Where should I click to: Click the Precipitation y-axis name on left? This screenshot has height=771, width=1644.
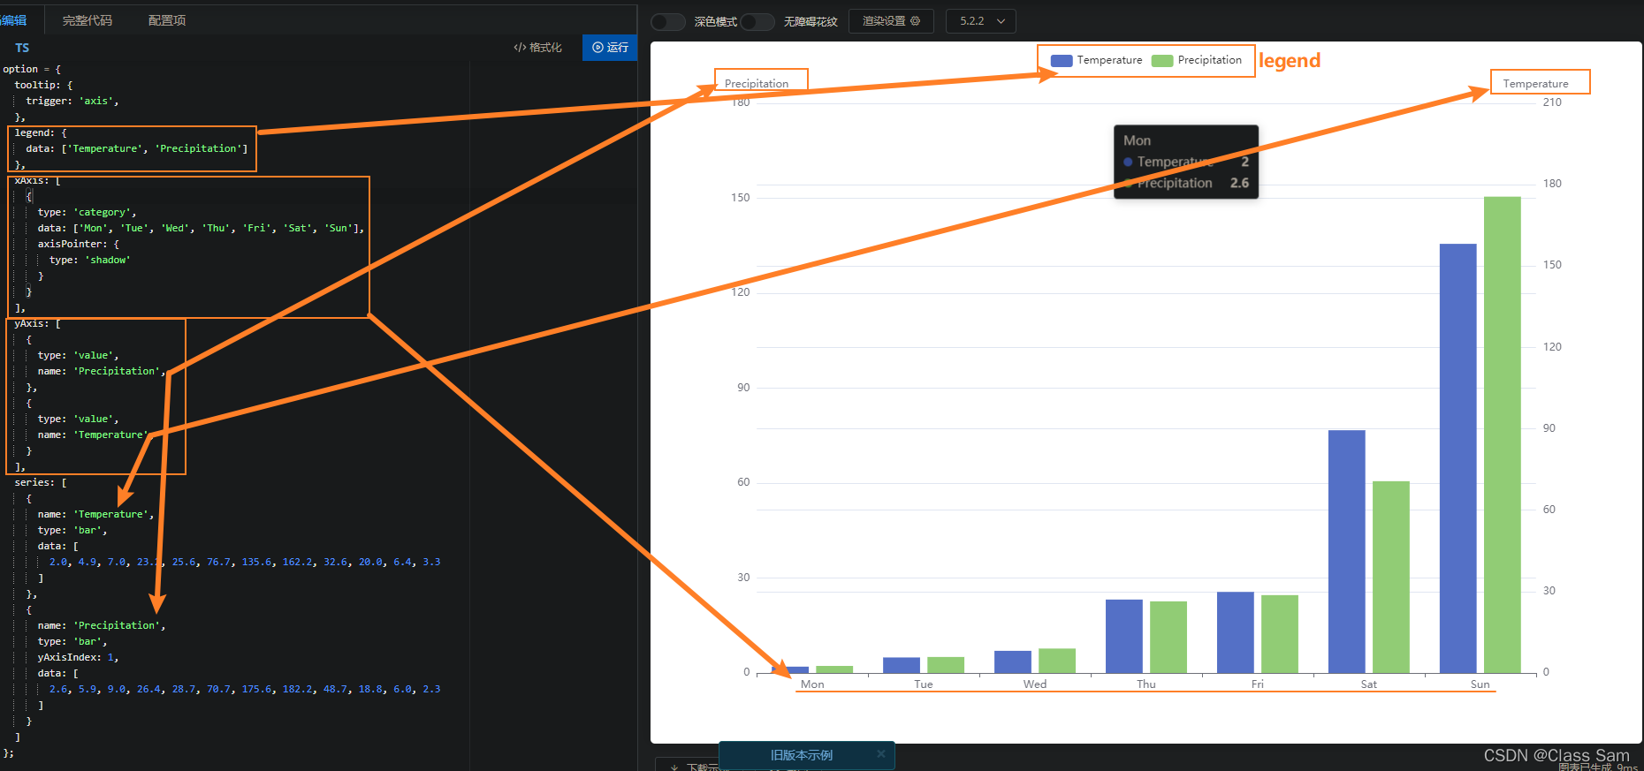click(757, 84)
